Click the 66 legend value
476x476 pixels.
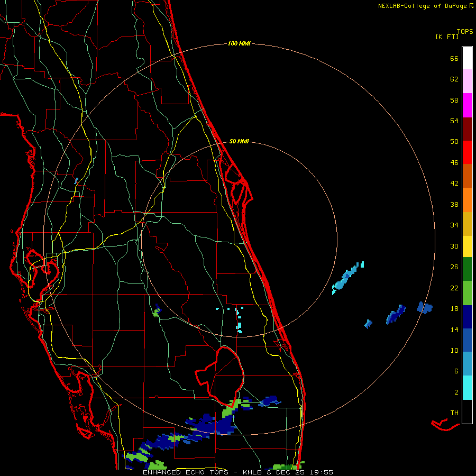[x=454, y=58]
